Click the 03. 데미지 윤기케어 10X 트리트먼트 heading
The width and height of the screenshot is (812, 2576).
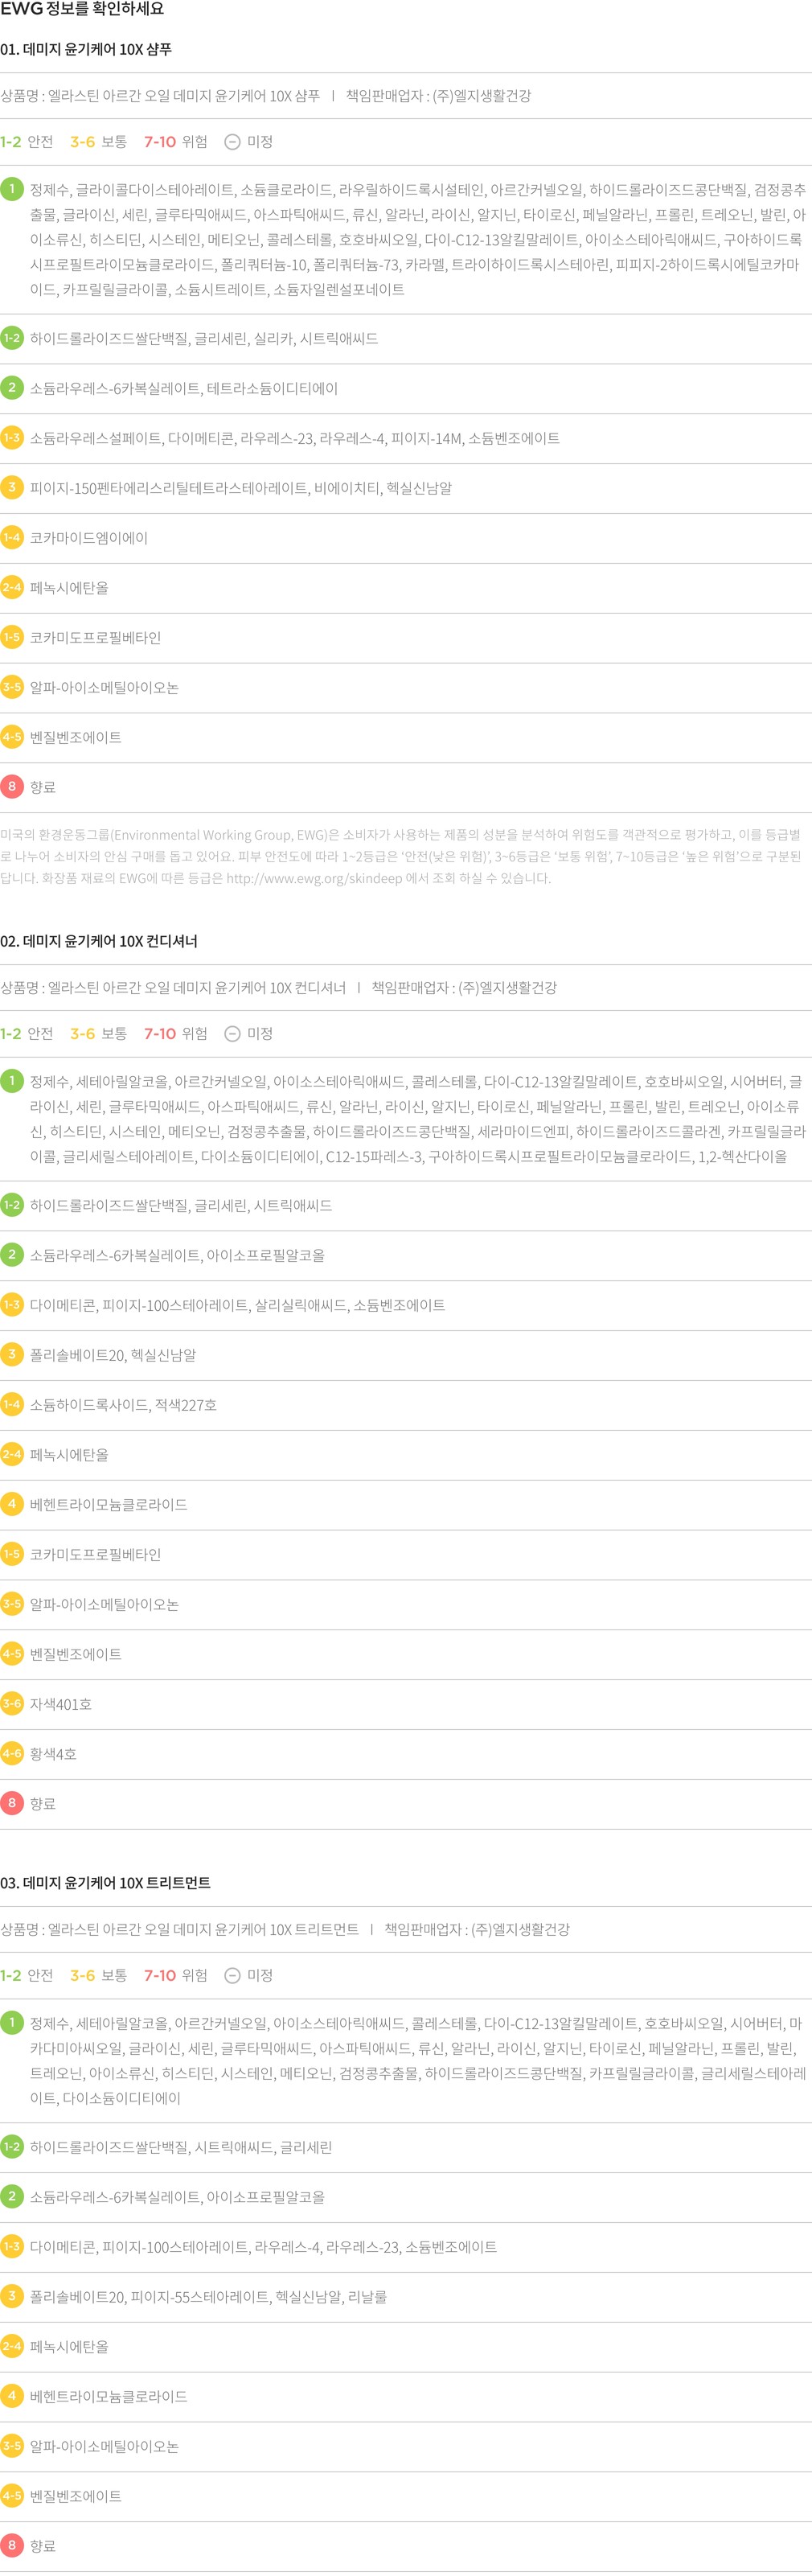pyautogui.click(x=105, y=1883)
